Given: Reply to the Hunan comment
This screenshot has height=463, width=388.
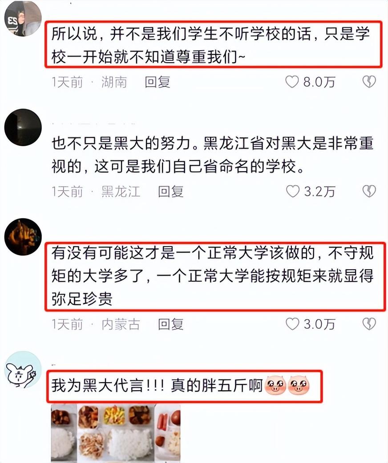Looking at the screenshot, I should (x=158, y=82).
